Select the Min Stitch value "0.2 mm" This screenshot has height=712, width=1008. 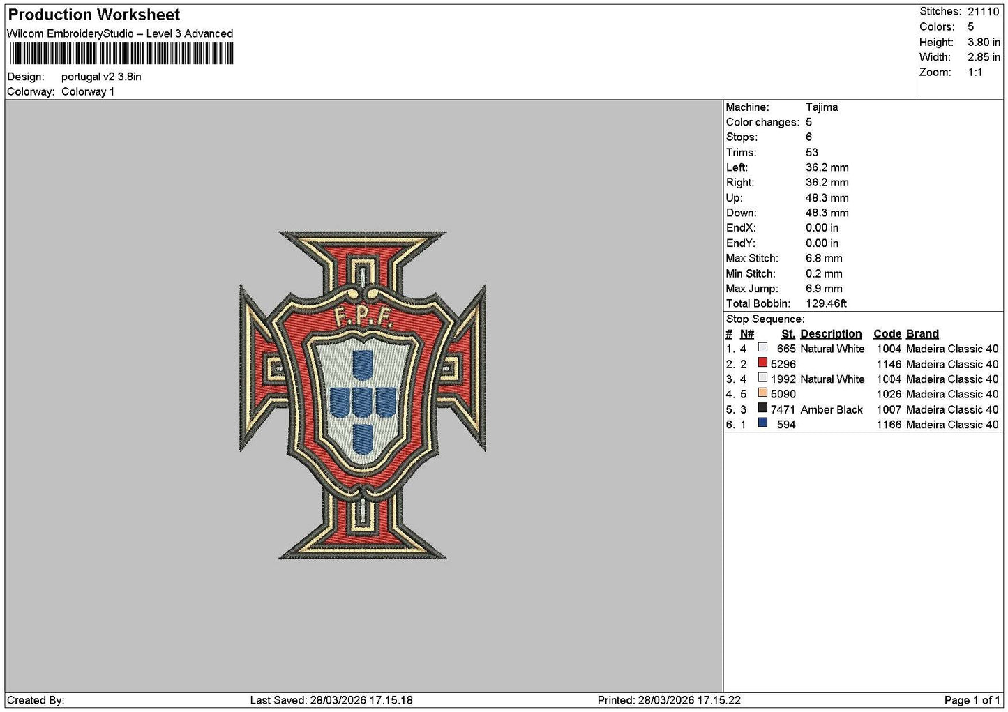click(x=825, y=273)
